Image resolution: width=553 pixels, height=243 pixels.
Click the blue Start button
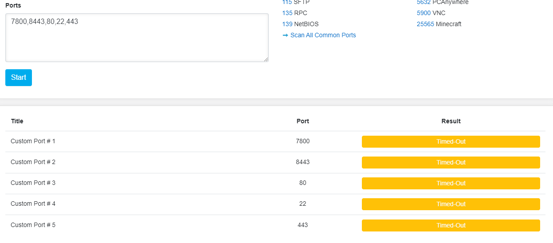click(x=19, y=78)
